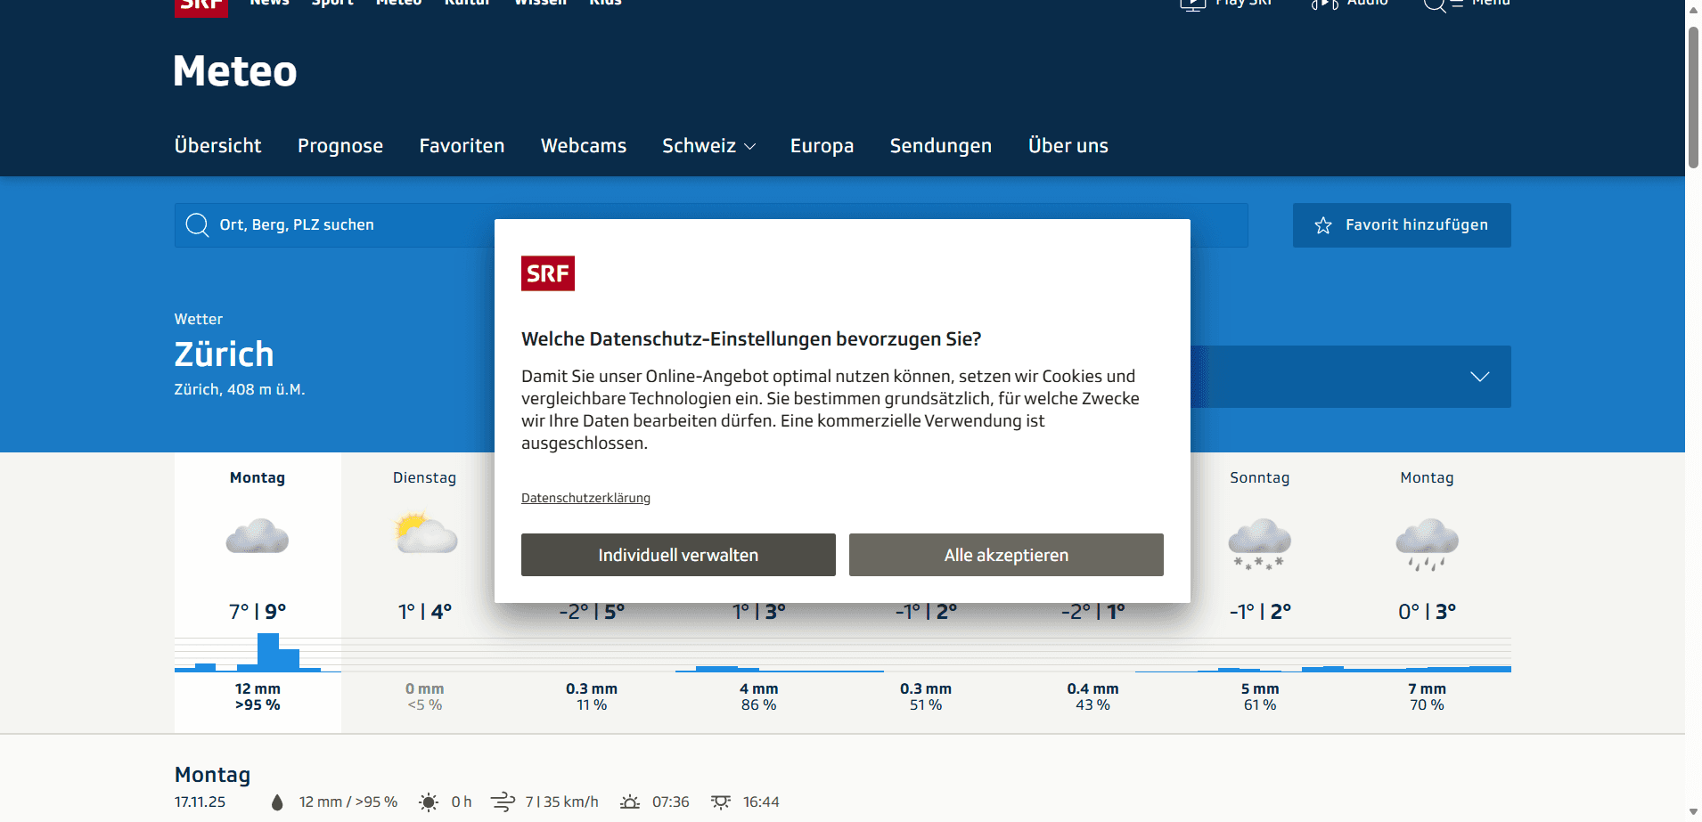Click Alle akzeptieren in the cookie dialog
The height and width of the screenshot is (822, 1702).
pyautogui.click(x=1006, y=555)
